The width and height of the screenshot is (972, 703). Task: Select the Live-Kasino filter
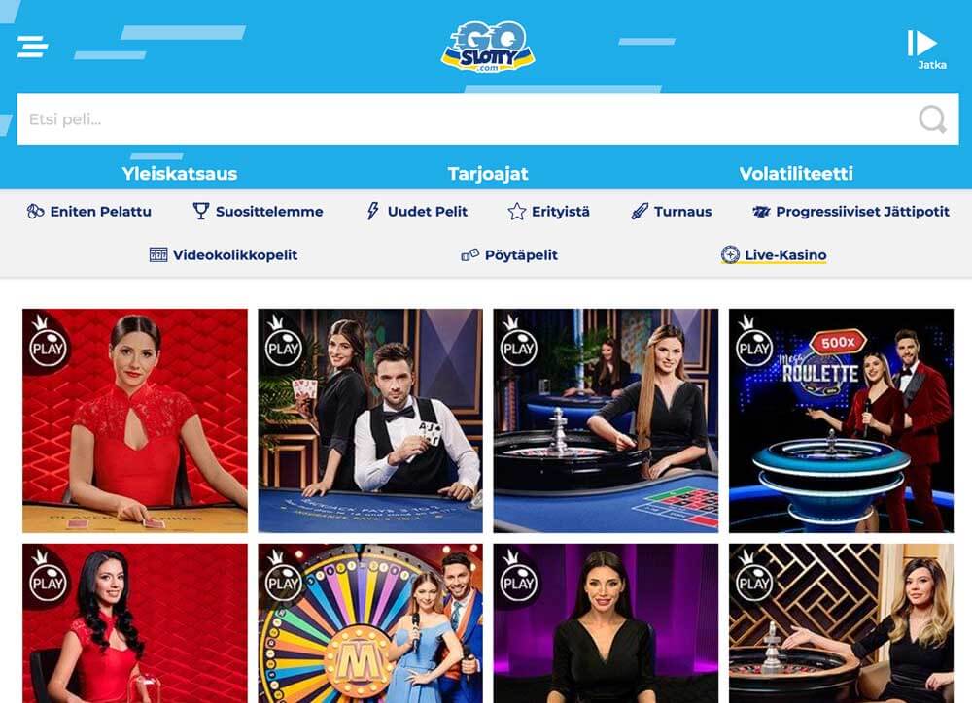[x=774, y=255]
